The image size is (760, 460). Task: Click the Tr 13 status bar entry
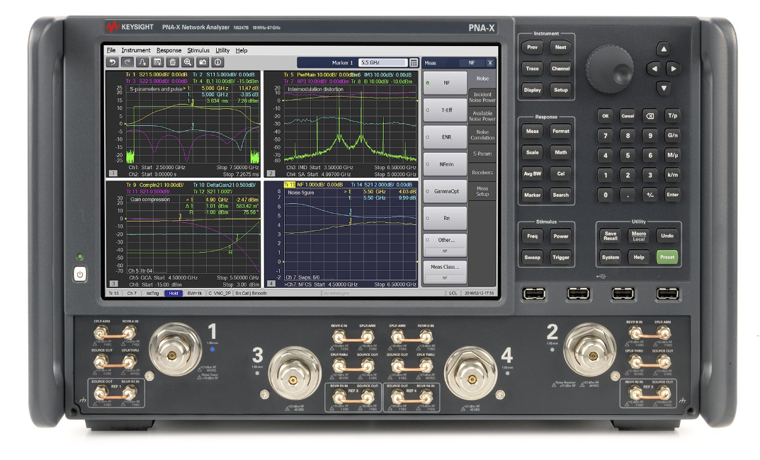[x=113, y=294]
